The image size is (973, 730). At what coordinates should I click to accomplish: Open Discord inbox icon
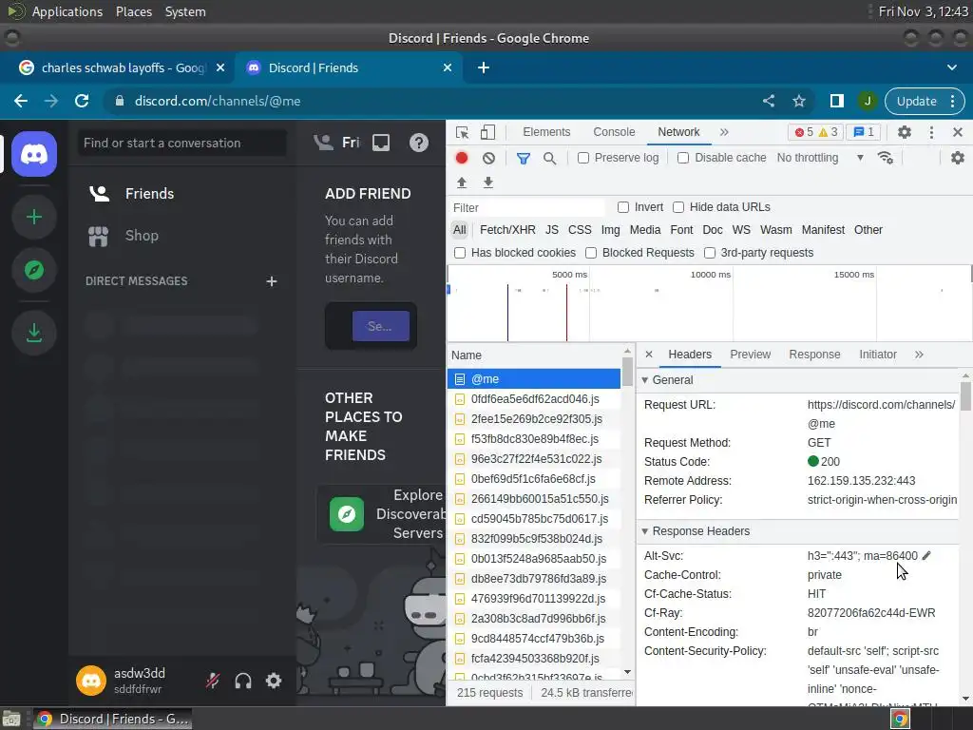(x=381, y=143)
